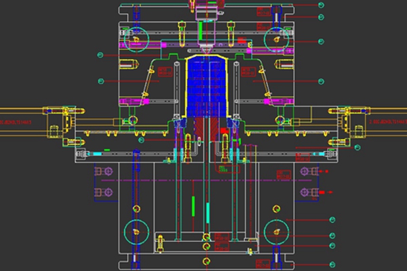Pick the large bottom-left guide circle
407x271 pixels.
pos(137,231)
